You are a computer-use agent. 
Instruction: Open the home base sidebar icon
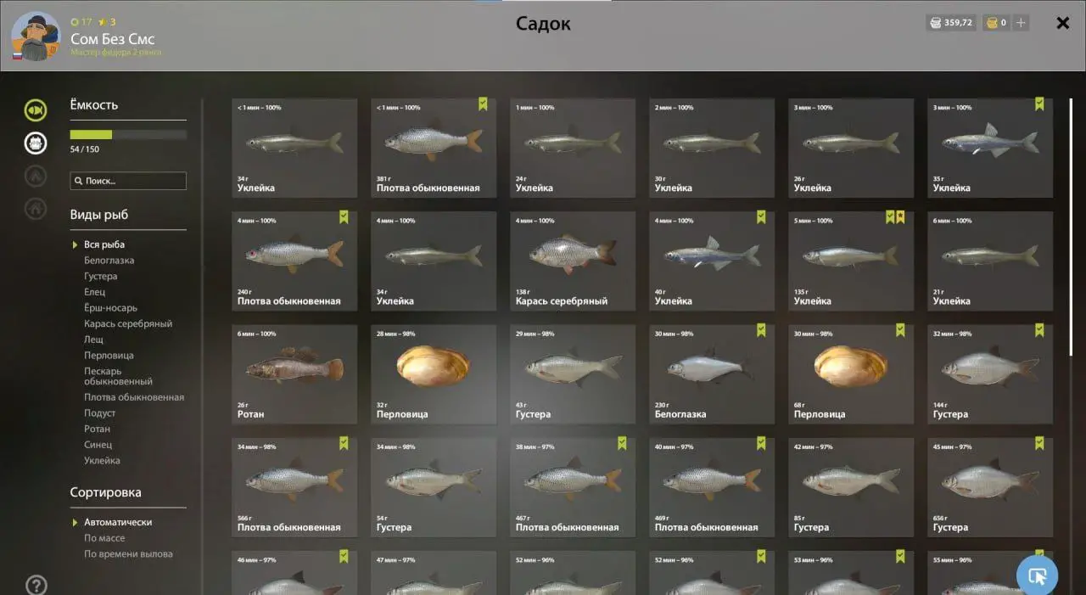pyautogui.click(x=36, y=208)
